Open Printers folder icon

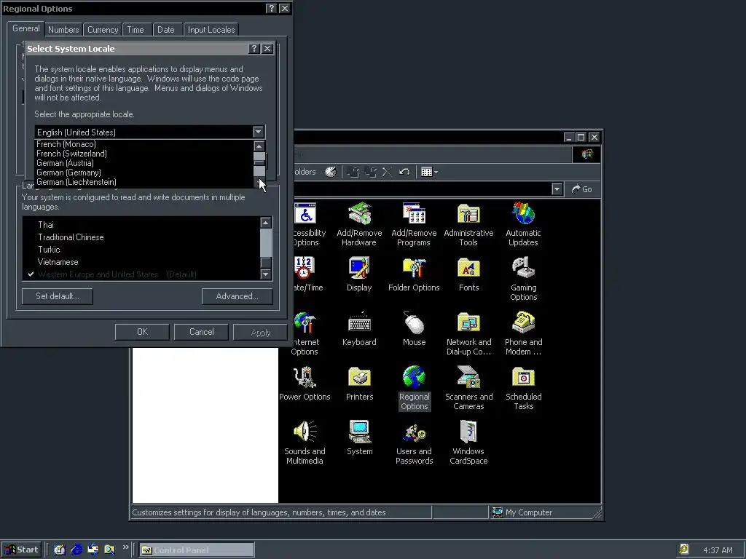[x=359, y=384]
